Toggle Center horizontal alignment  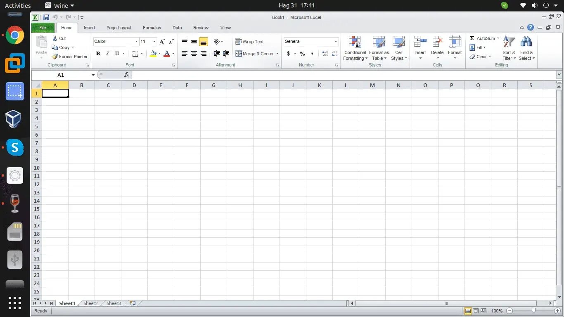click(194, 54)
